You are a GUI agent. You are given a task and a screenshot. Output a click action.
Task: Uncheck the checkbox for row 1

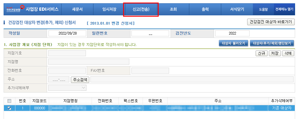(x=9, y=108)
